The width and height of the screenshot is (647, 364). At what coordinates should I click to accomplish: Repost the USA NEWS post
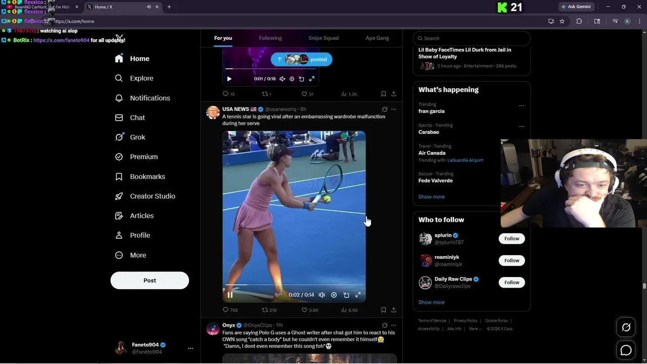269,310
